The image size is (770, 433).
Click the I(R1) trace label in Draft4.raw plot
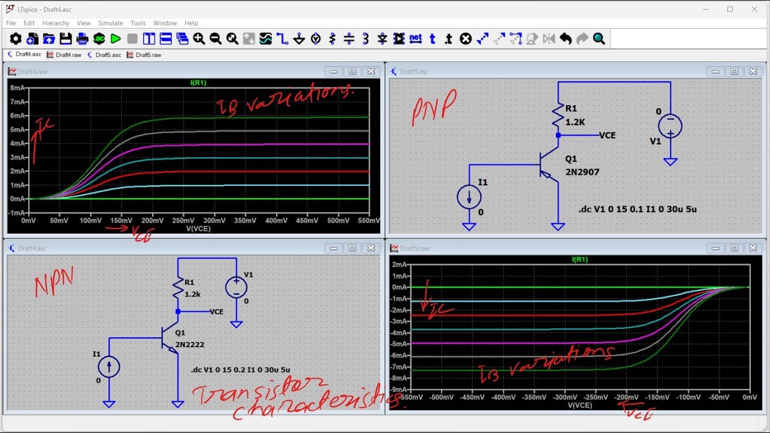pyautogui.click(x=197, y=82)
